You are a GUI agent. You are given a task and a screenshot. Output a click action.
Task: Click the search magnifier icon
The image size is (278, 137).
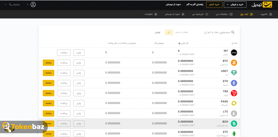point(233,32)
